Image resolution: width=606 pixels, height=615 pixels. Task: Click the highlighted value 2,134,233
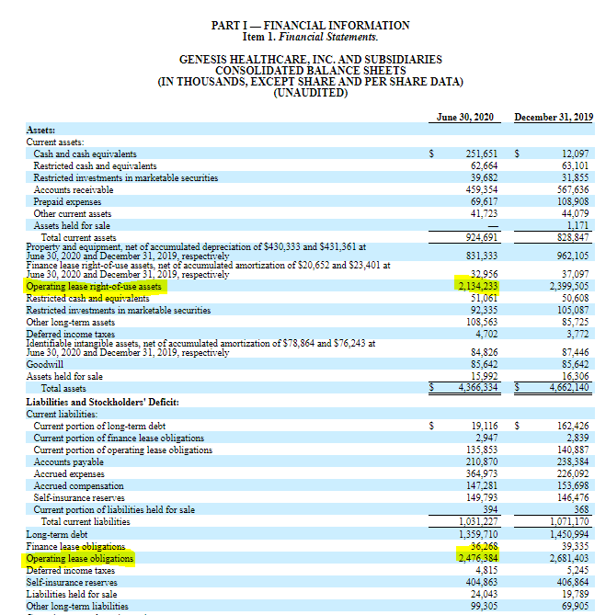click(x=478, y=286)
